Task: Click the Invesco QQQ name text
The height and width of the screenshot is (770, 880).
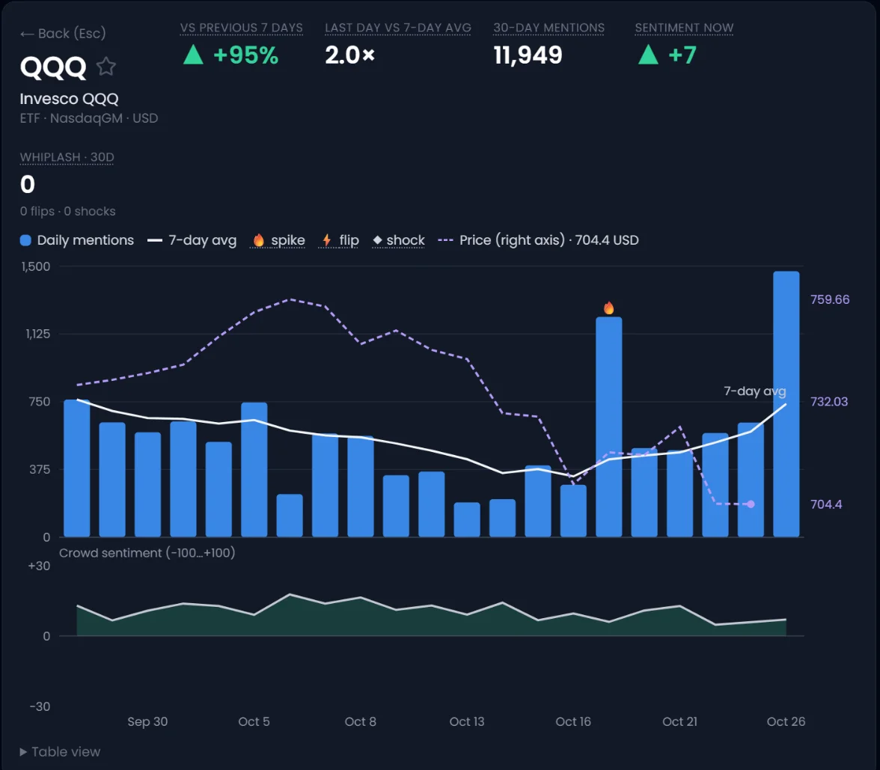Action: [x=69, y=99]
